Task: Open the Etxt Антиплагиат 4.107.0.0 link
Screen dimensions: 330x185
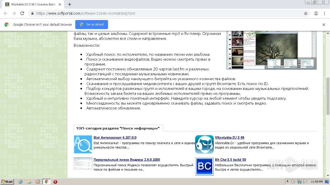Action: coord(115,138)
